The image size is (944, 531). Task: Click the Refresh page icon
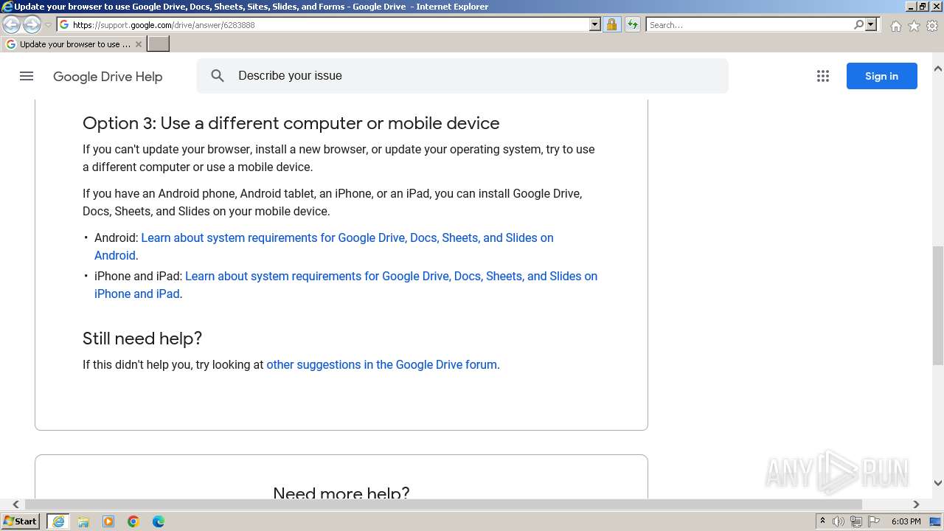[632, 25]
